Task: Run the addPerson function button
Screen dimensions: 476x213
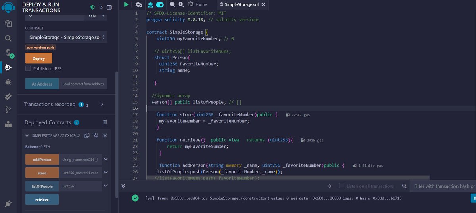Action: point(42,160)
